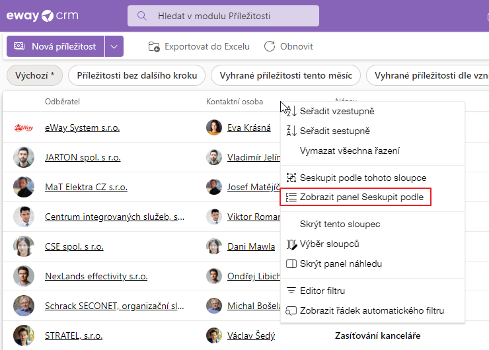
Task: Focus the Hledat v modulu Příležitosti search field
Action: pyautogui.click(x=223, y=16)
